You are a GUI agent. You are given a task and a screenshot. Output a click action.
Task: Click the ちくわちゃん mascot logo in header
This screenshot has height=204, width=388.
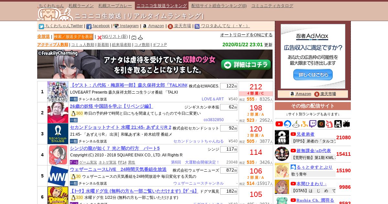coord(55,14)
